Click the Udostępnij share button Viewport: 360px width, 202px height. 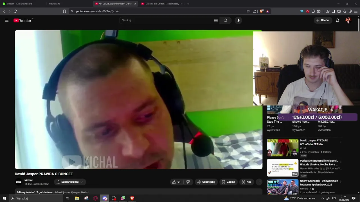coord(206,182)
